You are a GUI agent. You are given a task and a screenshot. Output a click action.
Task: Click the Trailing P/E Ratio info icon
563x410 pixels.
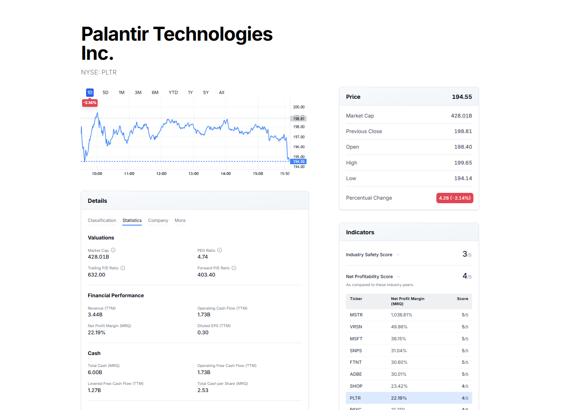click(123, 268)
